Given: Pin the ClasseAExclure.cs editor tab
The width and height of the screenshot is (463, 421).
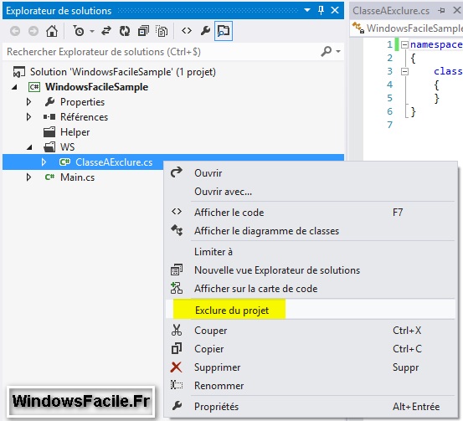Looking at the screenshot, I should tap(442, 11).
